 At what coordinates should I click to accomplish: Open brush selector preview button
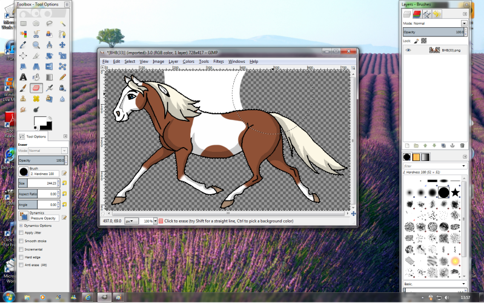(24, 171)
